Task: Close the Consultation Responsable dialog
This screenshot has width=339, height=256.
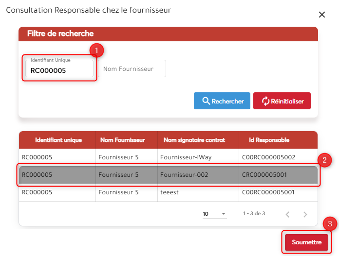Action: click(321, 15)
